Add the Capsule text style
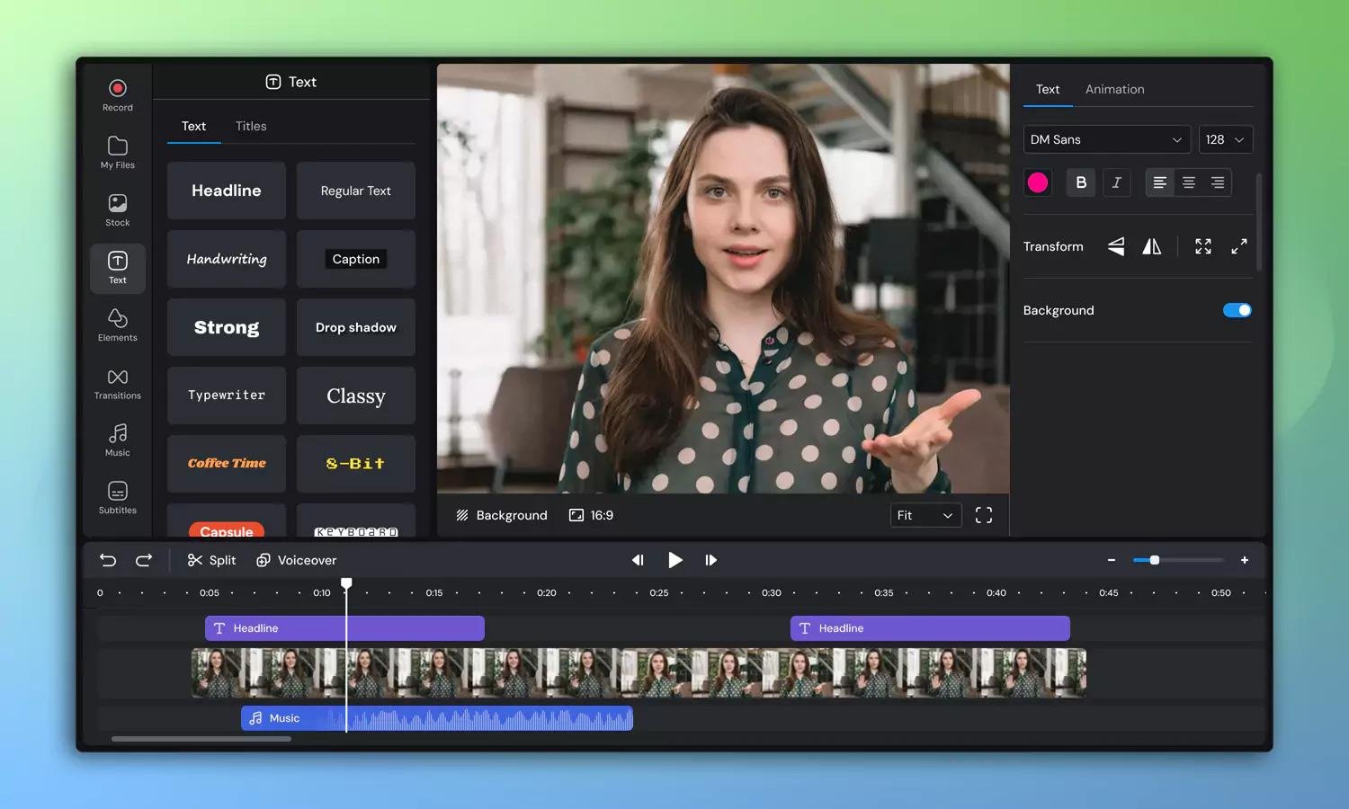The height and width of the screenshot is (809, 1349). 227,522
